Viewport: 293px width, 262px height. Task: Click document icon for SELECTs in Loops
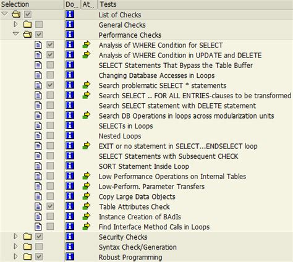pos(38,125)
